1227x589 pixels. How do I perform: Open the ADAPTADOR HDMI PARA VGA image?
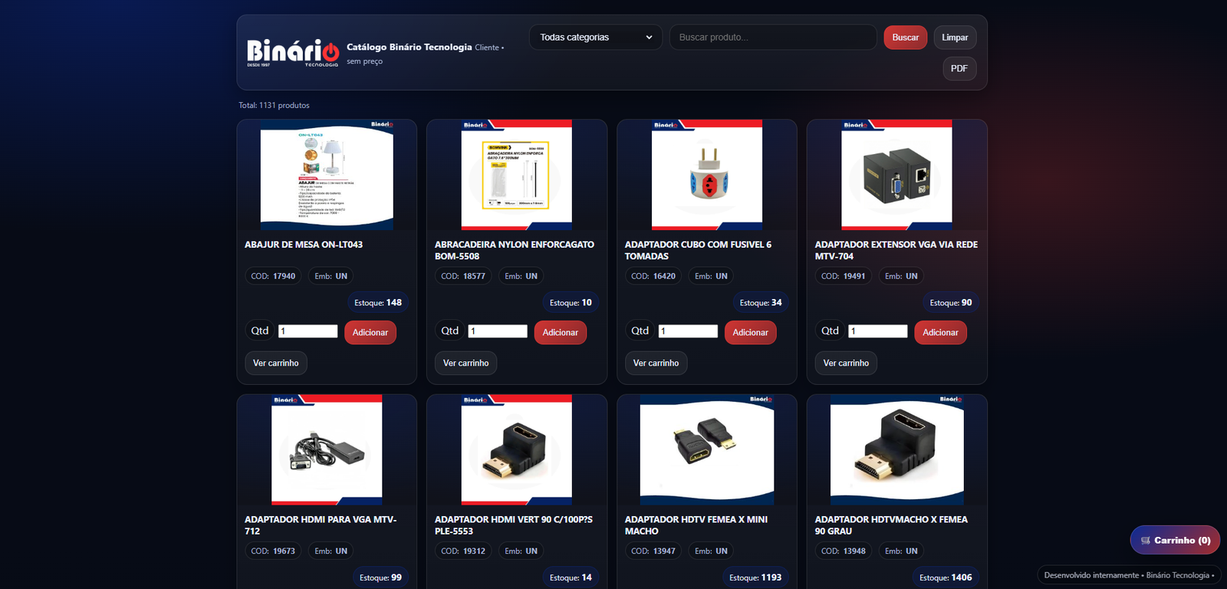pos(327,450)
